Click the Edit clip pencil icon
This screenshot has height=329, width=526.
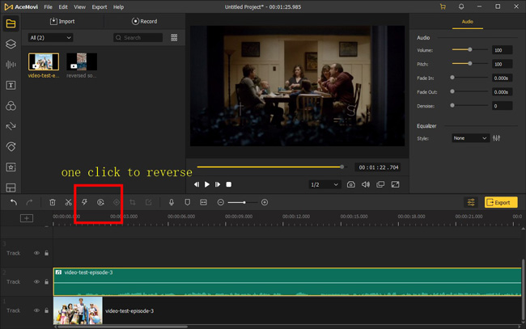tap(148, 202)
